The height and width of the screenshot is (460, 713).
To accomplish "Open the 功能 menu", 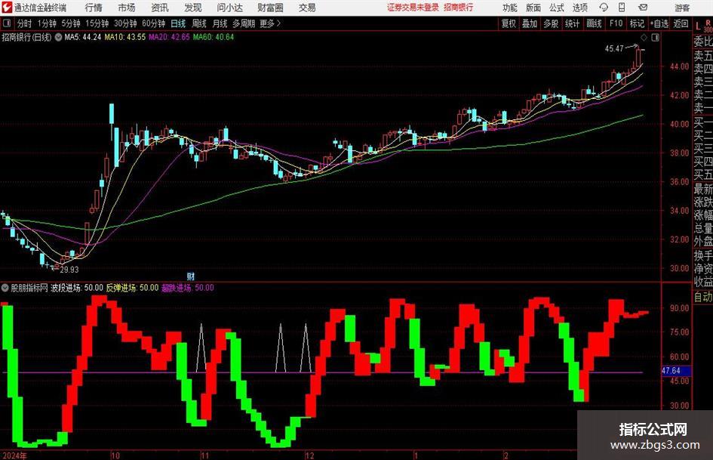I will 510,8.
